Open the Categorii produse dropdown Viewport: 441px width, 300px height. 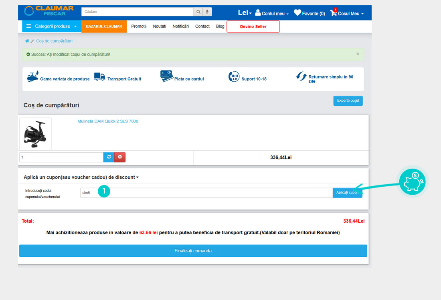coord(51,26)
